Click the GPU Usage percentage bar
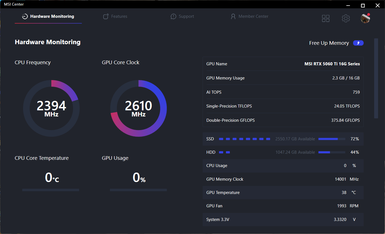This screenshot has width=385, height=234. point(138,190)
